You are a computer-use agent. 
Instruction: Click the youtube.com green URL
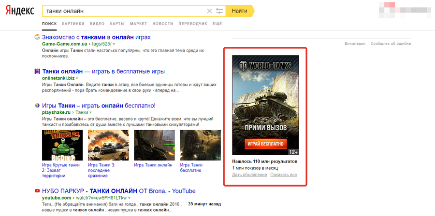pos(57,198)
